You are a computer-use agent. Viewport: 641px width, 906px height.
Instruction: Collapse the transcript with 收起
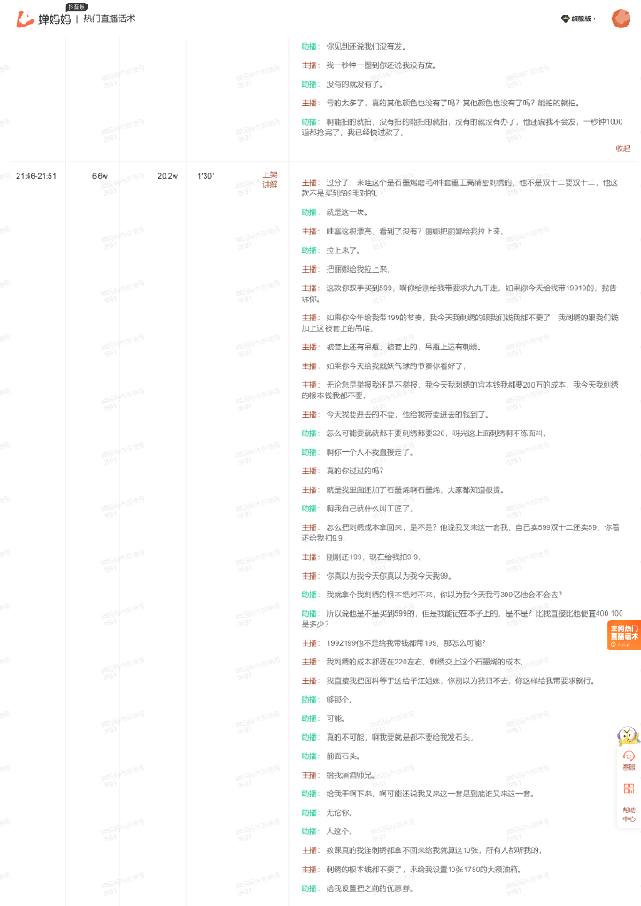[623, 149]
